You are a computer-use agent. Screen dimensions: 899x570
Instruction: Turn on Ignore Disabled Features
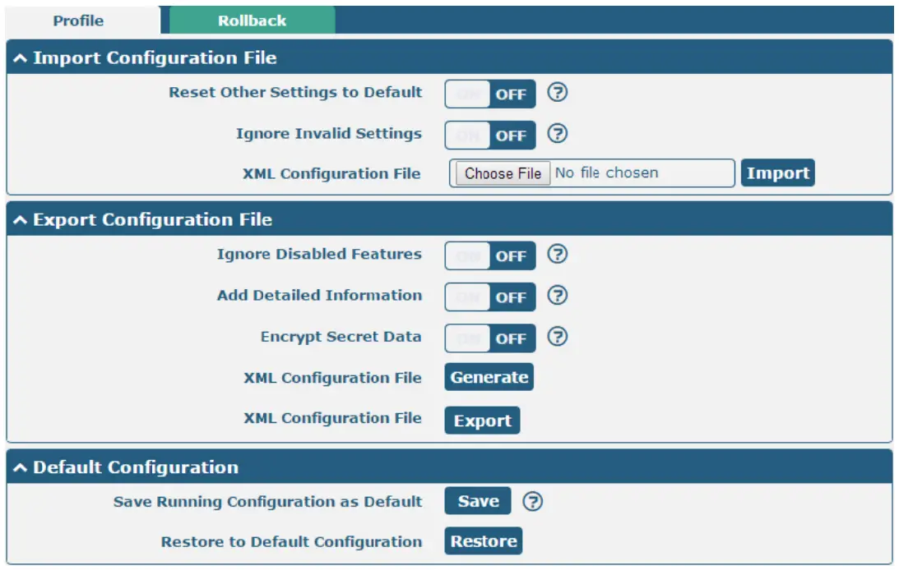490,256
